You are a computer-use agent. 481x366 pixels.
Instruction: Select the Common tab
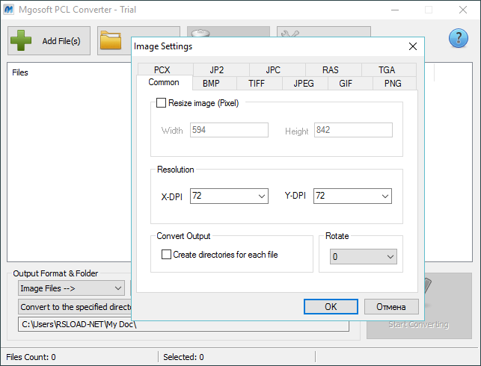pos(164,82)
